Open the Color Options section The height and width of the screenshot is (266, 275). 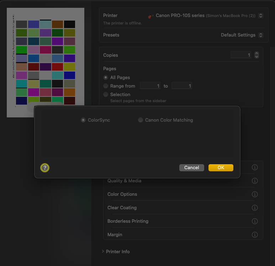pyautogui.click(x=122, y=194)
